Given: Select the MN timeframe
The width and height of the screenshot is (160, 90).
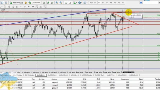Looking at the screenshot, I should click(x=123, y=3).
